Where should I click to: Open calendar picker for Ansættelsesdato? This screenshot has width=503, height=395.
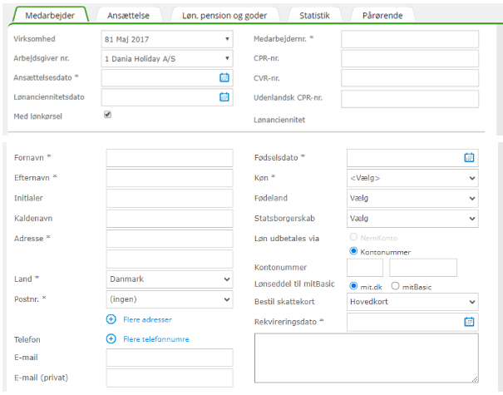click(x=224, y=77)
